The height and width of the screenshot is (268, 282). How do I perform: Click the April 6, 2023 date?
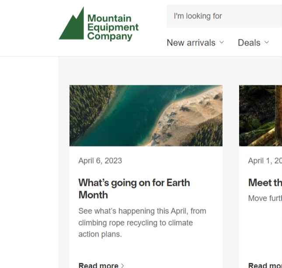pyautogui.click(x=100, y=161)
